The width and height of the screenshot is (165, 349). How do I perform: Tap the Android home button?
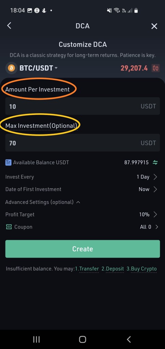[83, 339]
